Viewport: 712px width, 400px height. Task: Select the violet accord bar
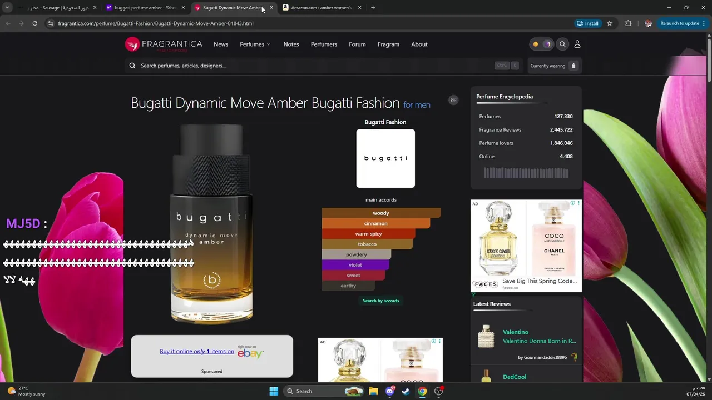pyautogui.click(x=355, y=265)
